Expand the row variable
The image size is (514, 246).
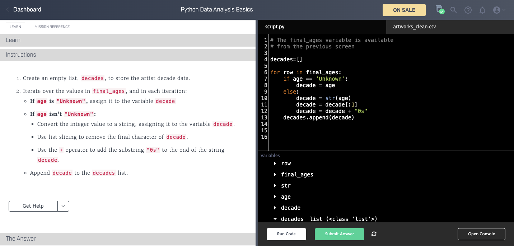(x=275, y=164)
